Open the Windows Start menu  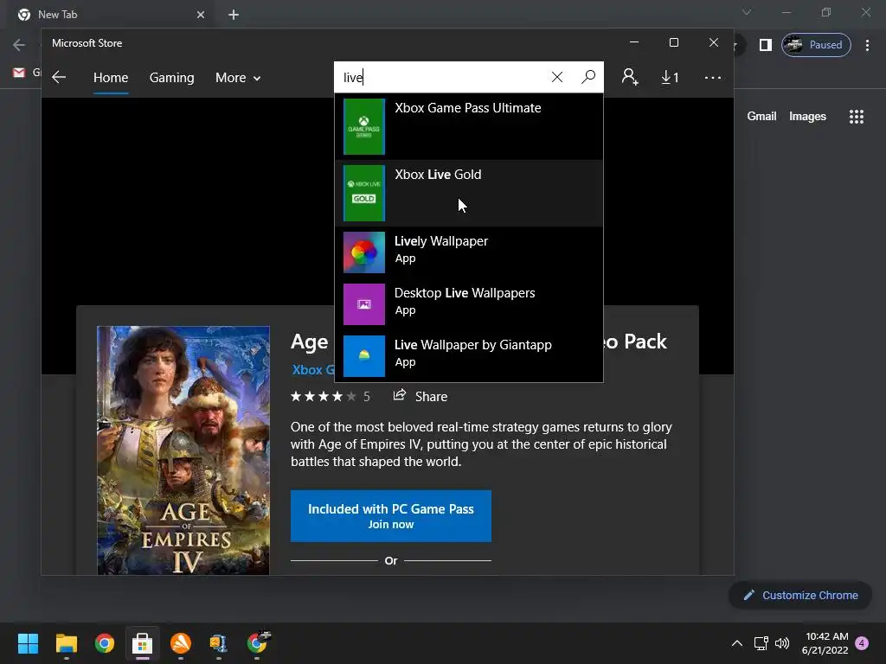[x=28, y=643]
